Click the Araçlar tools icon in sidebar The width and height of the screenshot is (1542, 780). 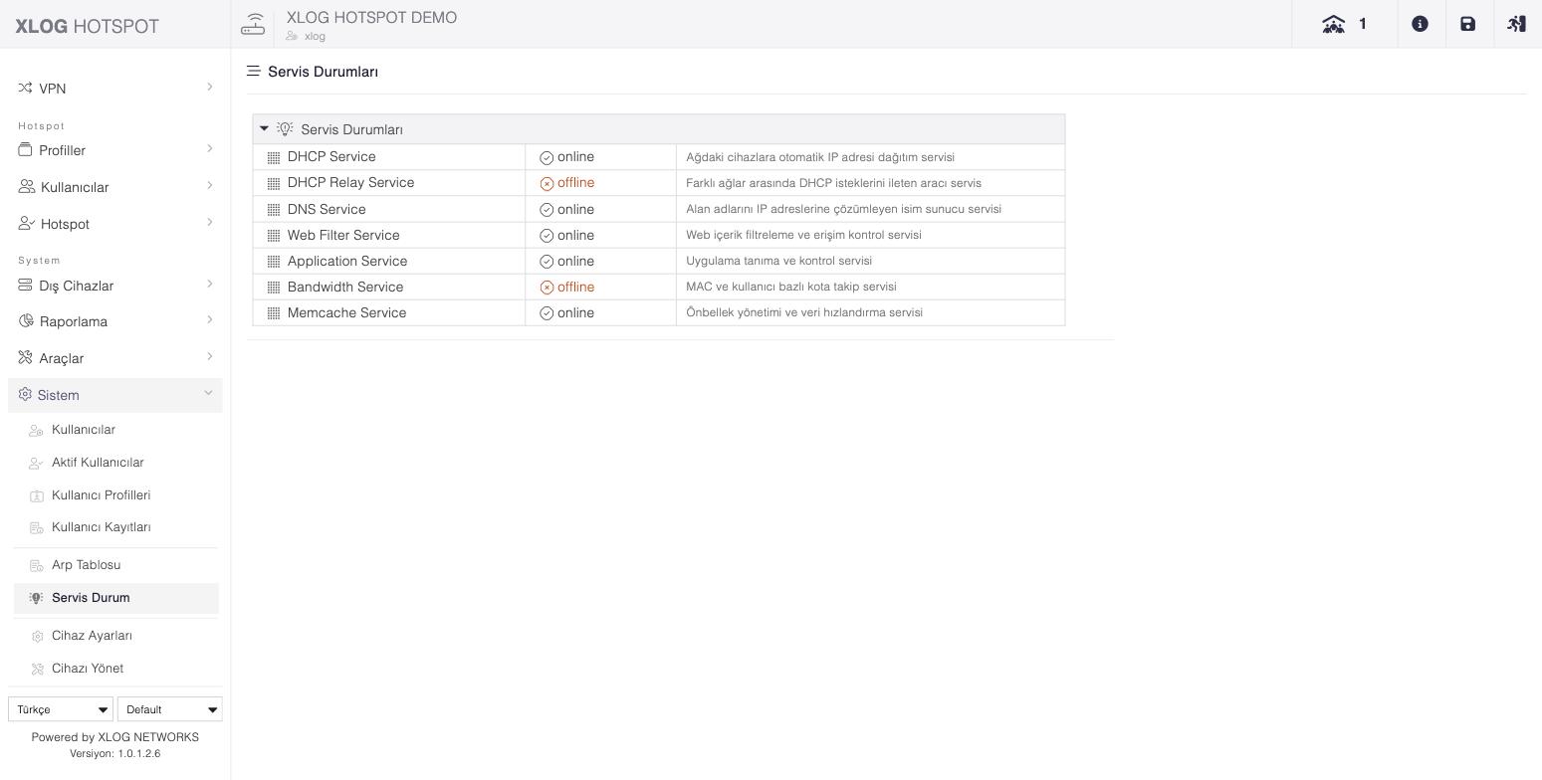pos(26,358)
